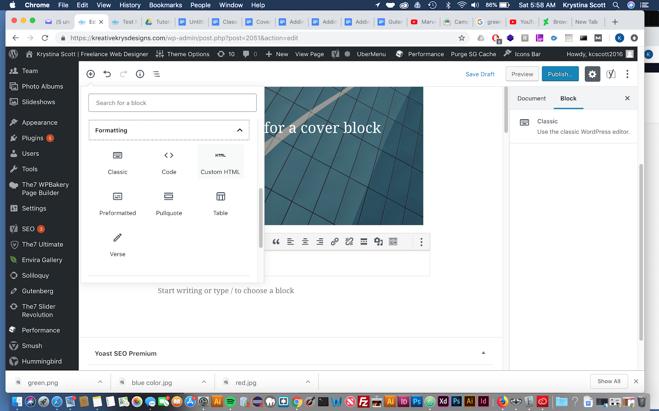Insert Read More tag icon
This screenshot has width=659, height=411.
coord(364,242)
